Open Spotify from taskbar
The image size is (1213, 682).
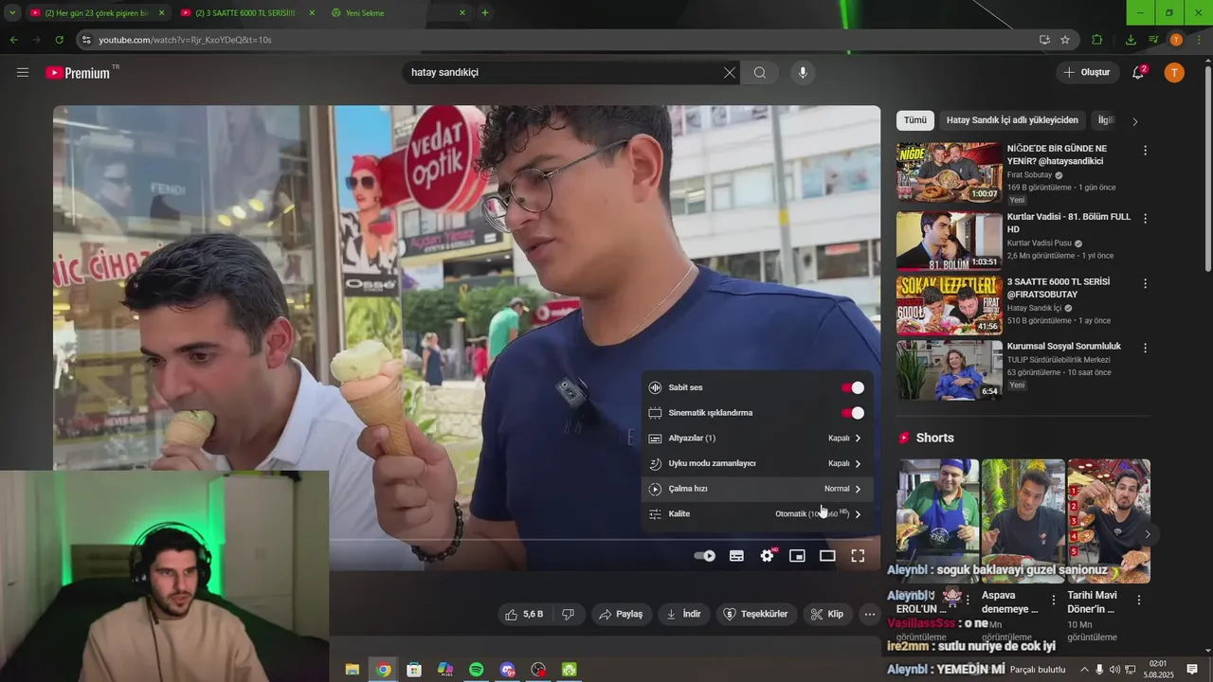(x=477, y=670)
